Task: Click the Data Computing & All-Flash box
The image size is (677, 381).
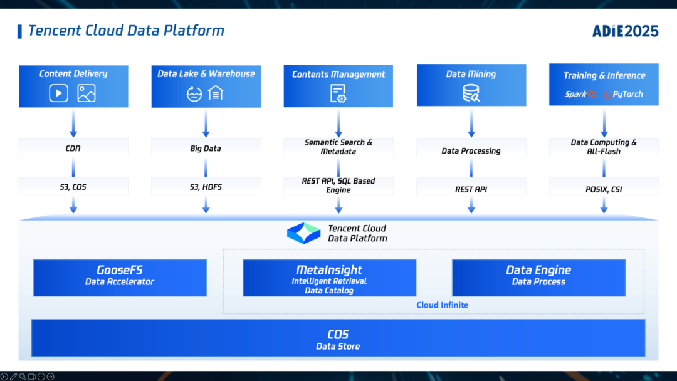Action: click(604, 147)
